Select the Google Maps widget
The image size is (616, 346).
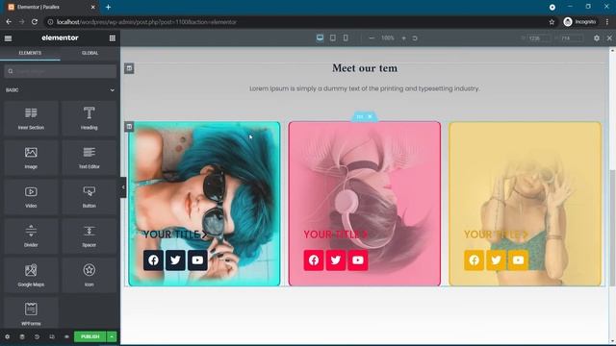pos(31,275)
